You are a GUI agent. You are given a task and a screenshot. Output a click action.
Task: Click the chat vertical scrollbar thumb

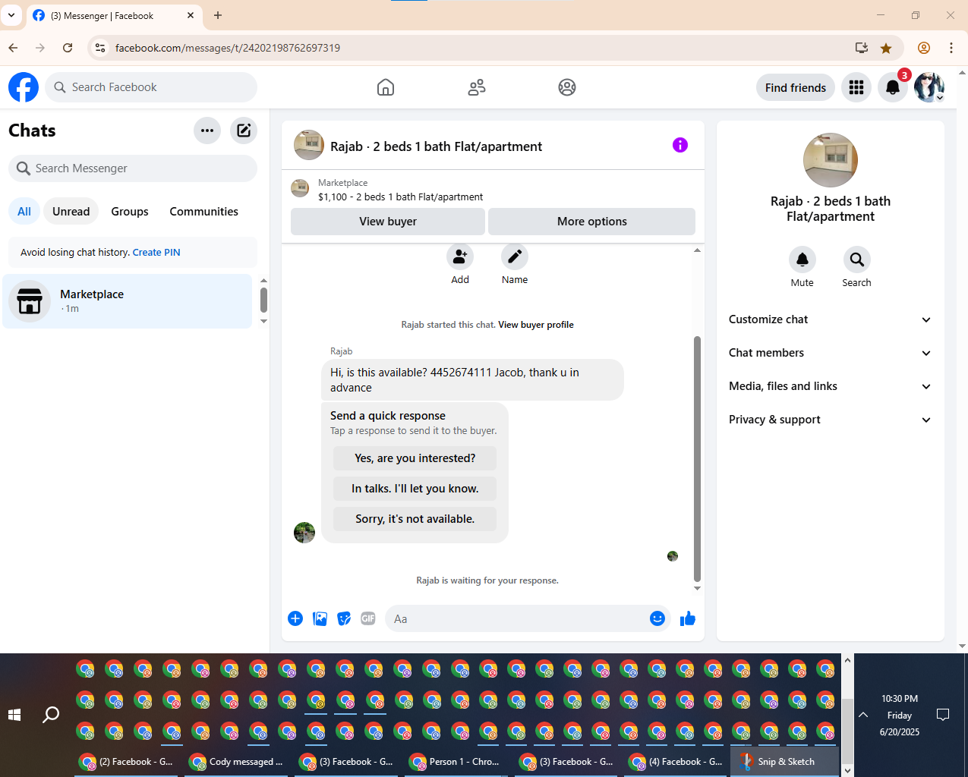coord(697,458)
